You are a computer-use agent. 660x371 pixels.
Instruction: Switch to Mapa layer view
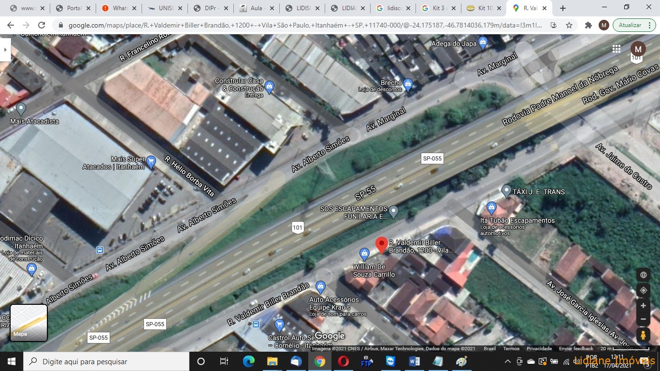coord(29,323)
